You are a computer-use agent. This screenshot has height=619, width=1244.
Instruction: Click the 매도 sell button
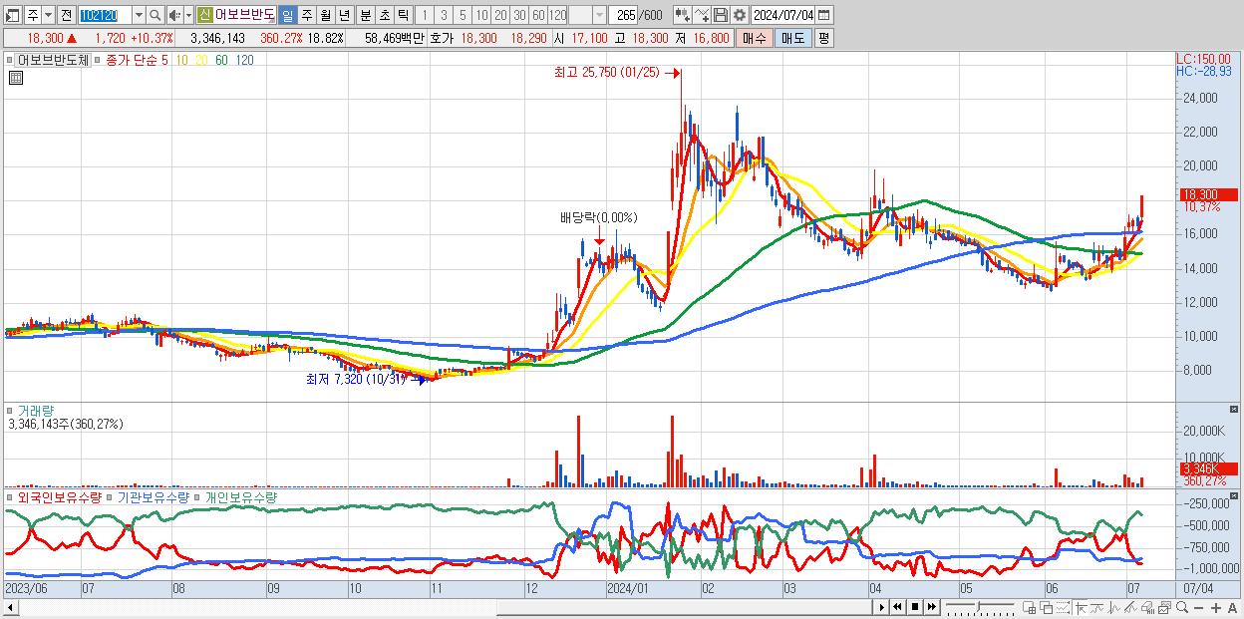[x=792, y=38]
